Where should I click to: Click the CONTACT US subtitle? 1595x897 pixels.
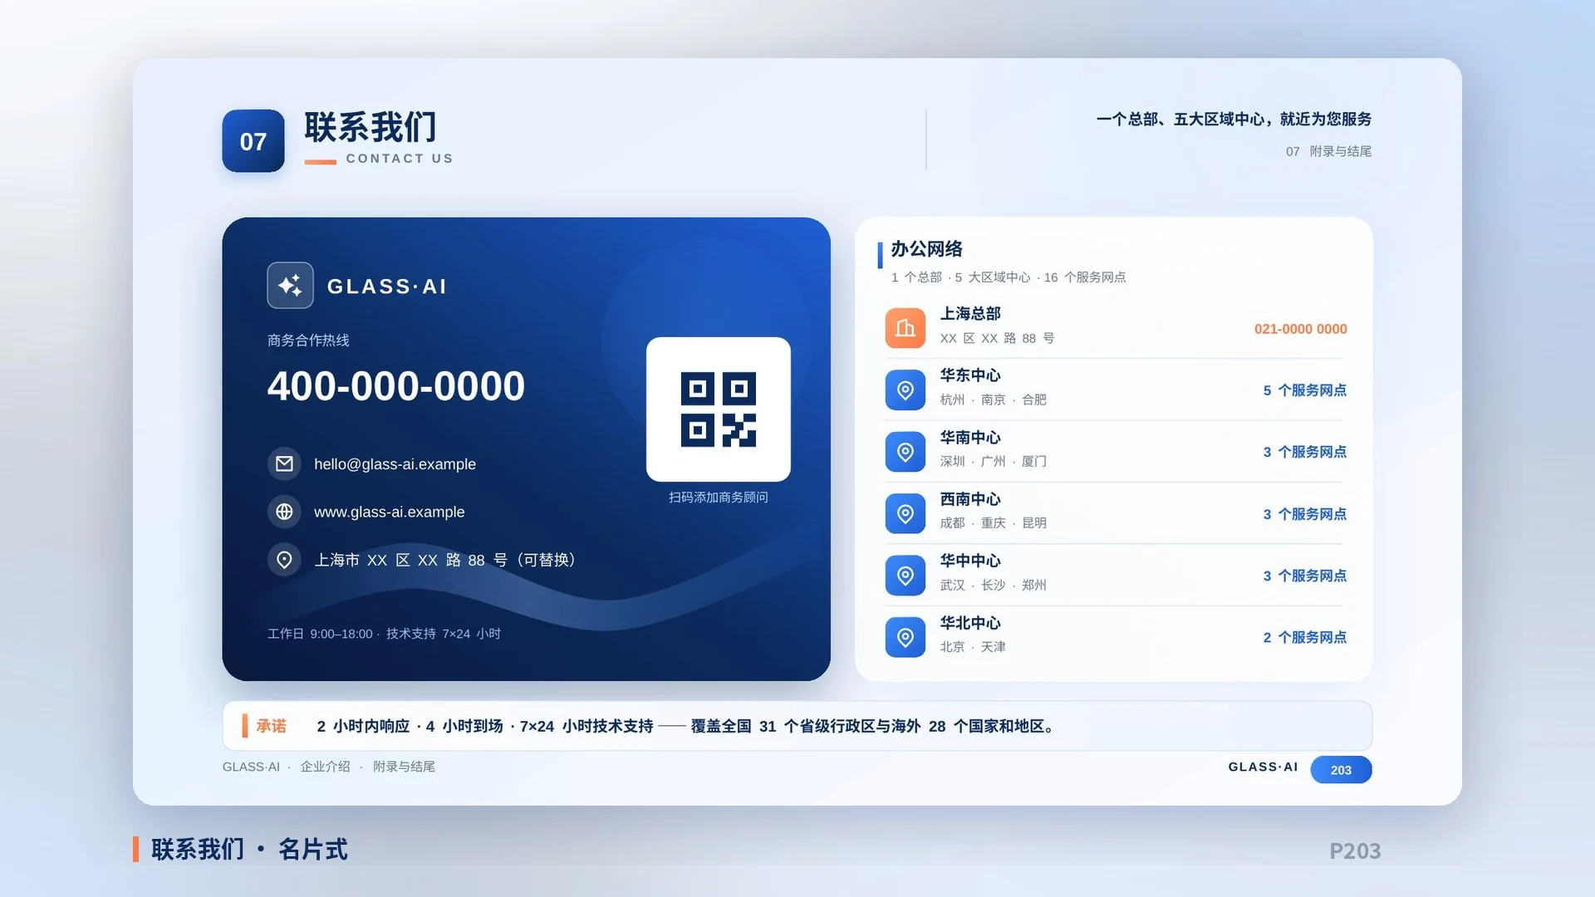[400, 159]
